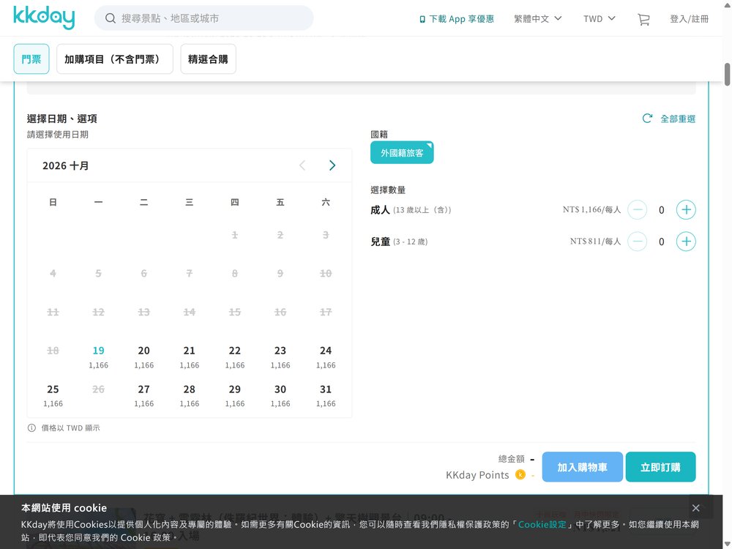Screen dimensions: 732x549
Task: Select October 23 in calendar
Action: [x=280, y=356]
